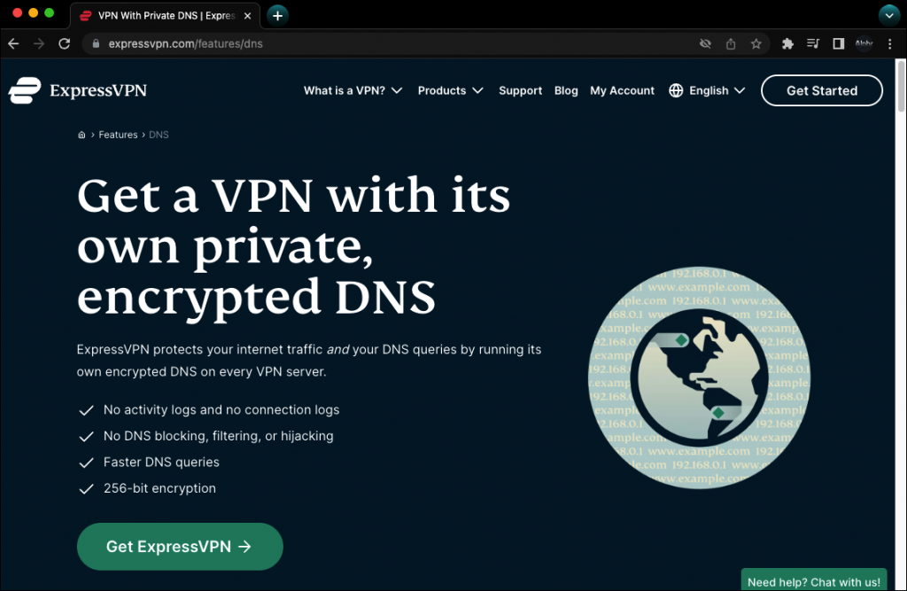The image size is (907, 591).
Task: Click the green Get ExpressVPN button
Action: pos(180,547)
